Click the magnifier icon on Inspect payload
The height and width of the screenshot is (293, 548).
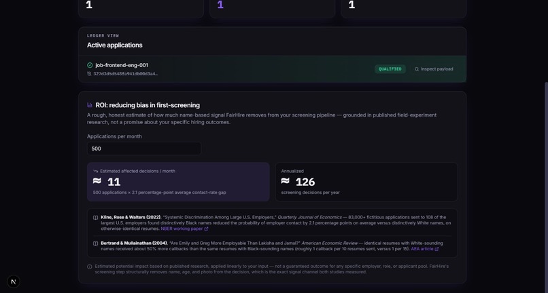point(417,69)
